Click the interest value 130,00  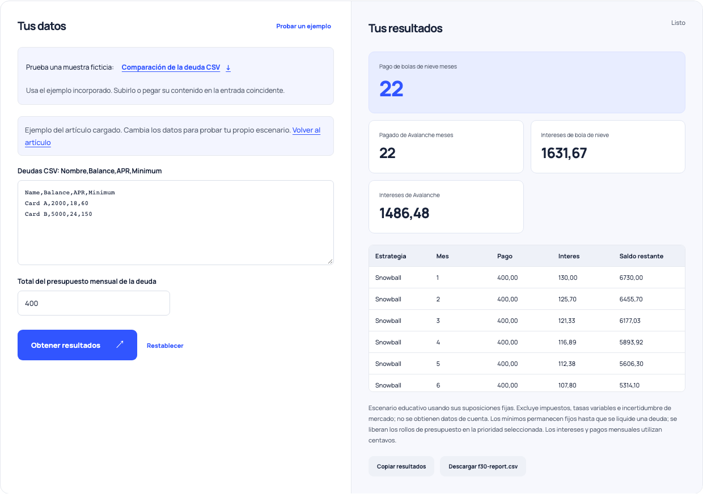[x=568, y=278]
